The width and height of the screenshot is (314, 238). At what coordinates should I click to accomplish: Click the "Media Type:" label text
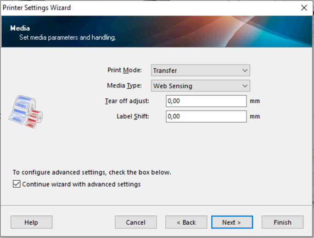pos(124,86)
